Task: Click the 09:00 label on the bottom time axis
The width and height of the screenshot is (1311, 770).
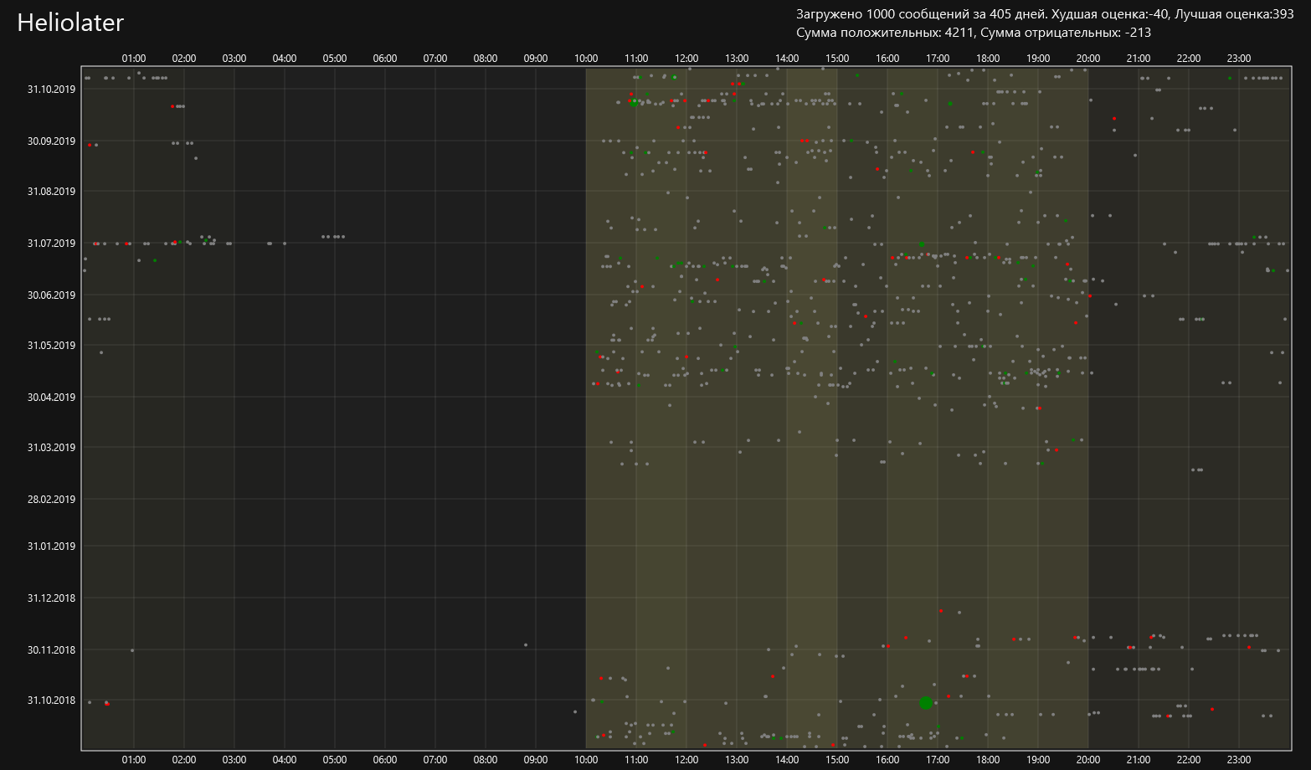Action: pyautogui.click(x=536, y=760)
